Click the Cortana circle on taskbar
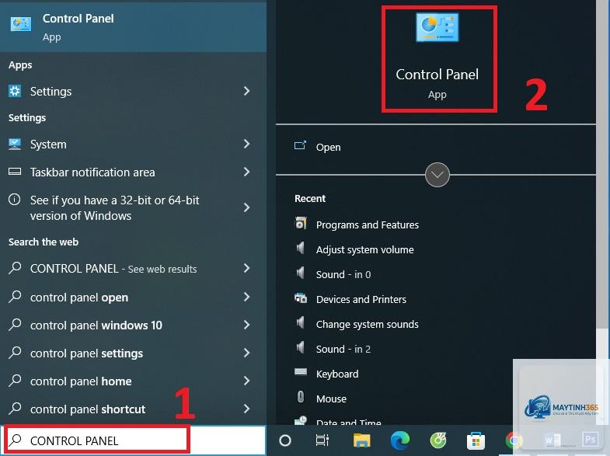 (285, 440)
